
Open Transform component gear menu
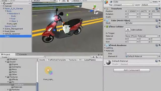pos(159,8)
